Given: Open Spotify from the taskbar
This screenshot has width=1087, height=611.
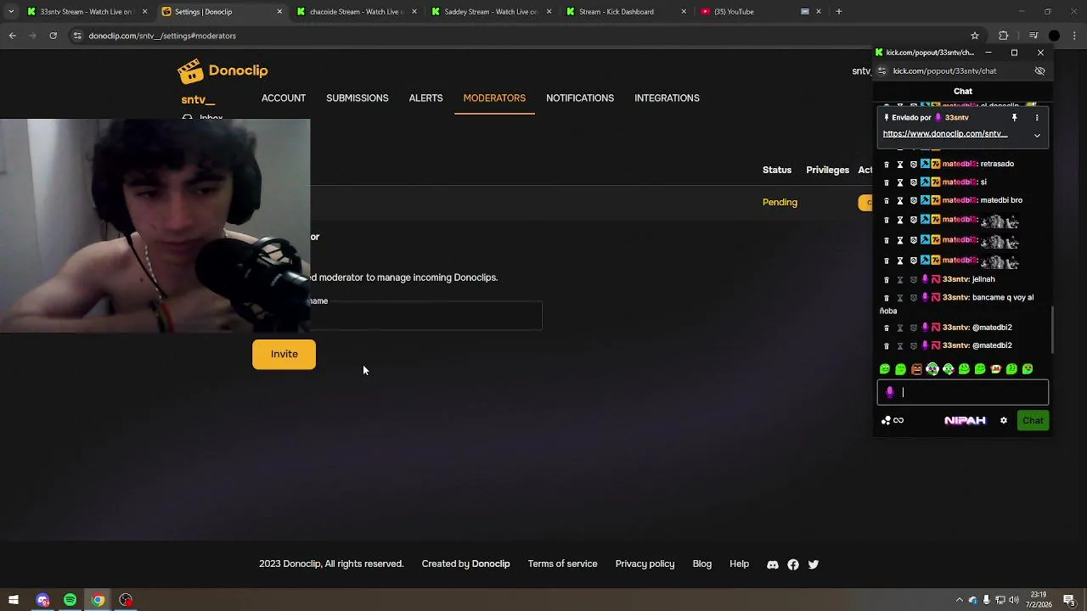Looking at the screenshot, I should click(70, 601).
